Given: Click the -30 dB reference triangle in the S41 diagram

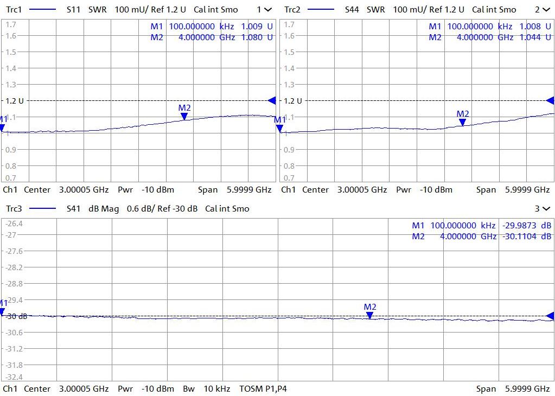Looking at the screenshot, I should (x=550, y=316).
